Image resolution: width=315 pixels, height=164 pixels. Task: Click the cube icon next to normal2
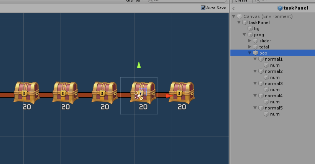click(261, 71)
